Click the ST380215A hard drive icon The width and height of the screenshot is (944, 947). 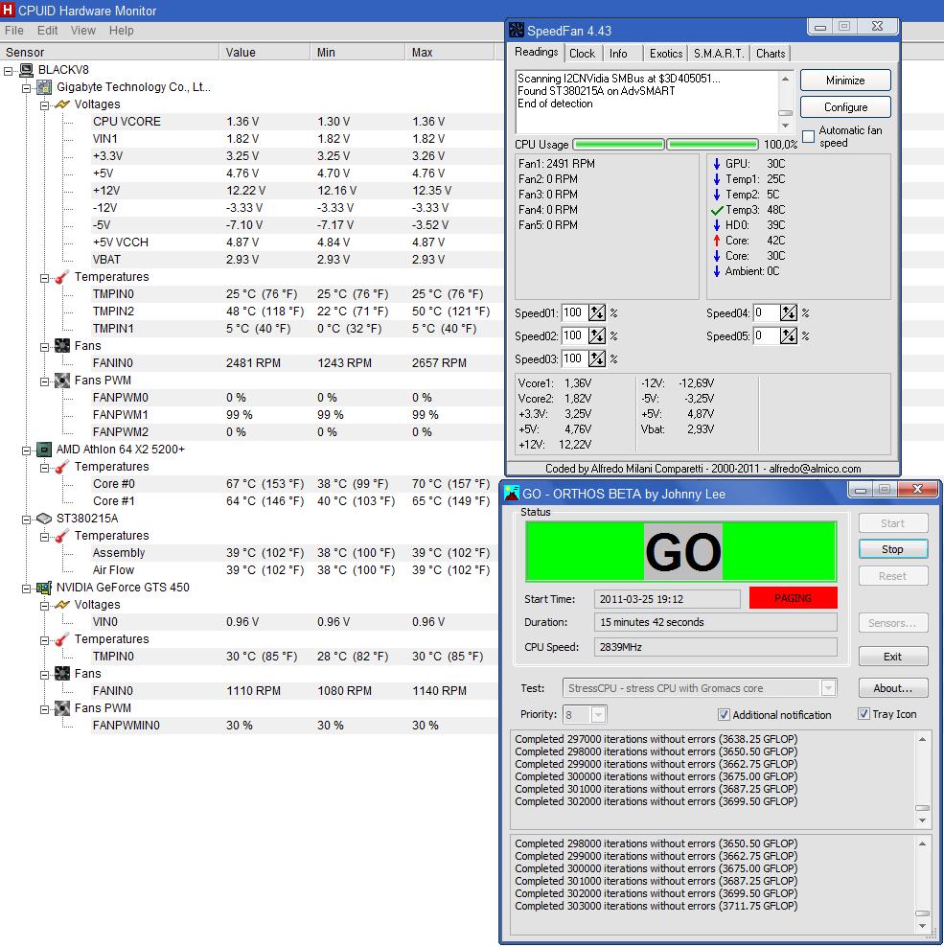coord(44,519)
